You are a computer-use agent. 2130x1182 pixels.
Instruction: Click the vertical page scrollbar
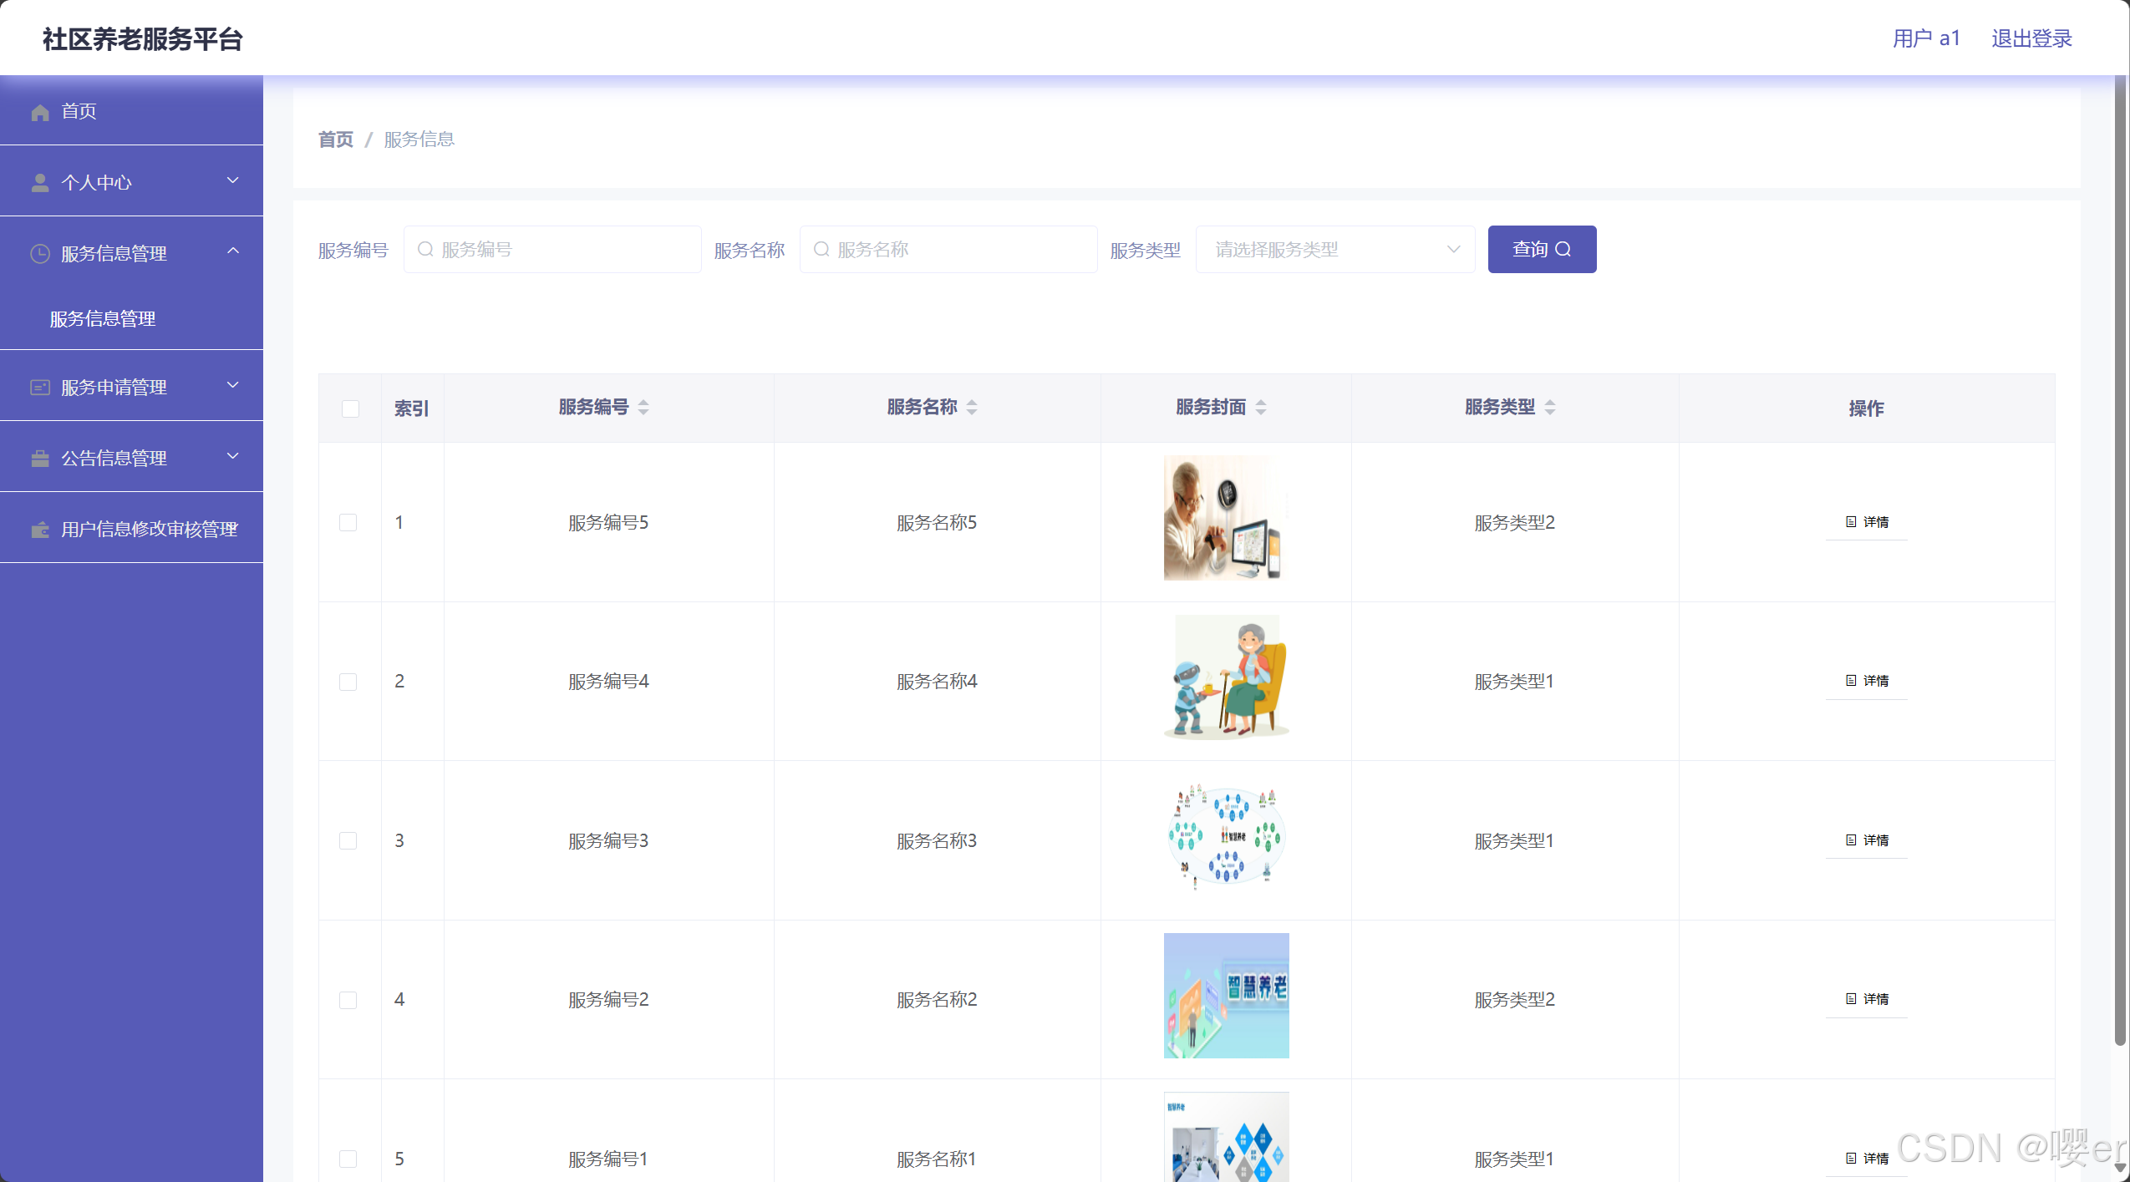coord(2119,560)
